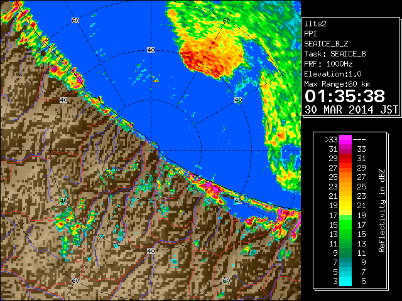Click the red 29–31 dBZ legend swatch

pyautogui.click(x=345, y=159)
